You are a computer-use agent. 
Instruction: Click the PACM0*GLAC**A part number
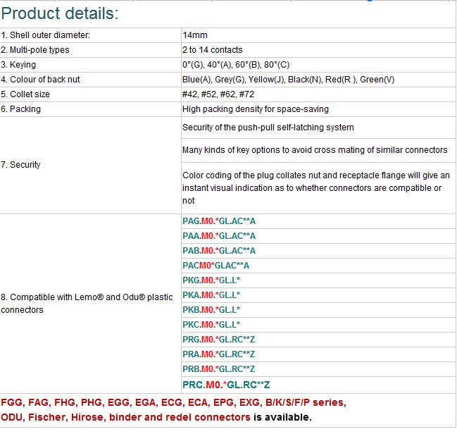[216, 266]
